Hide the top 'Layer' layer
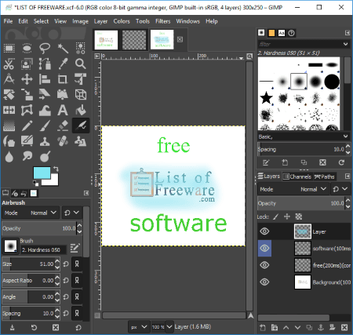353x335 pixels. pos(264,231)
